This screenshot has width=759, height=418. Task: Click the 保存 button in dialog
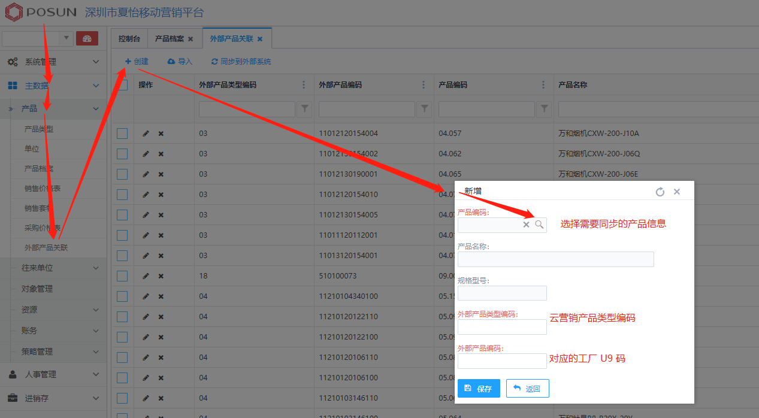tap(479, 389)
